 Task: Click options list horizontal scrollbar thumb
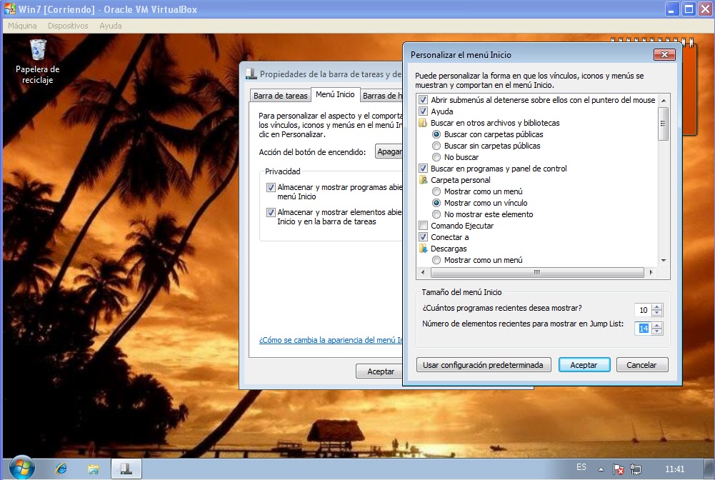pyautogui.click(x=536, y=272)
